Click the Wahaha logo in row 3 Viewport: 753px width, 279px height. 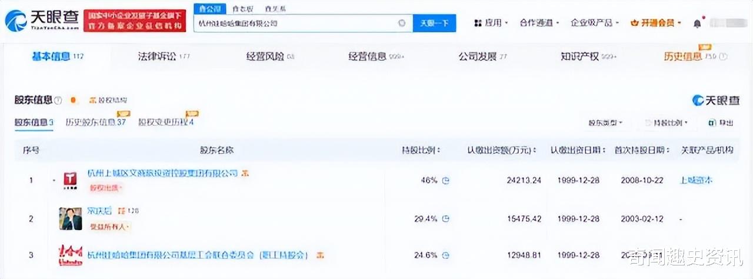click(71, 254)
